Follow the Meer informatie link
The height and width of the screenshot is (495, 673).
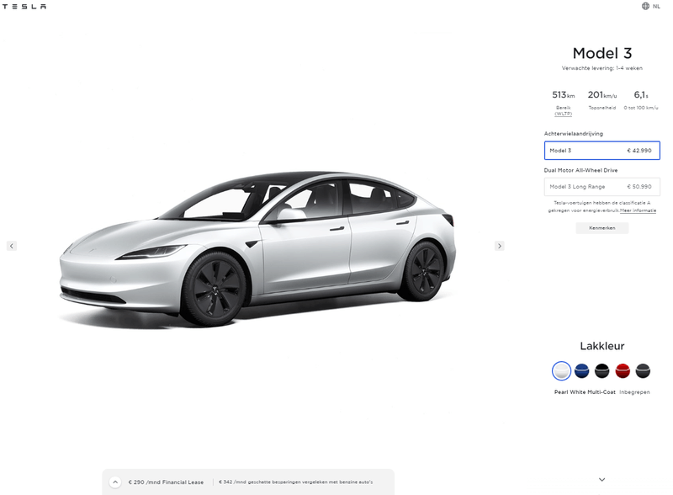(638, 210)
